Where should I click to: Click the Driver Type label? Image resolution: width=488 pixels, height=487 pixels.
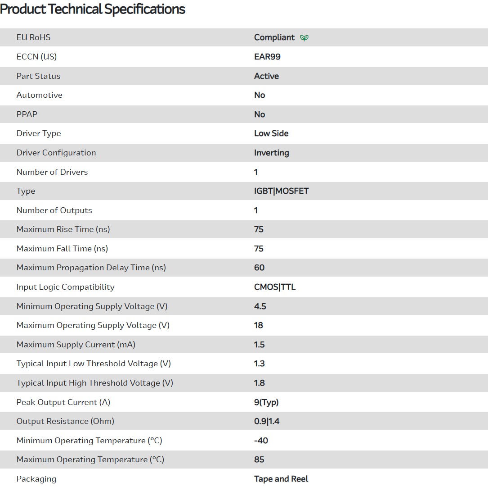(39, 133)
